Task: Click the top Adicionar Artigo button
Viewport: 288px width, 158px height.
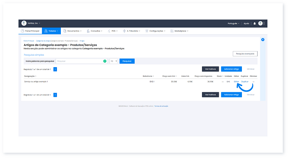Action: (231, 69)
